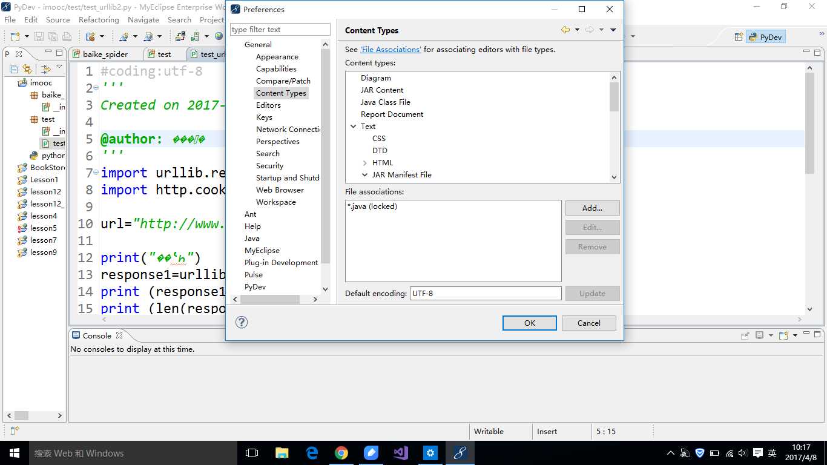827x465 pixels.
Task: Select Editors in preferences tree
Action: point(268,105)
